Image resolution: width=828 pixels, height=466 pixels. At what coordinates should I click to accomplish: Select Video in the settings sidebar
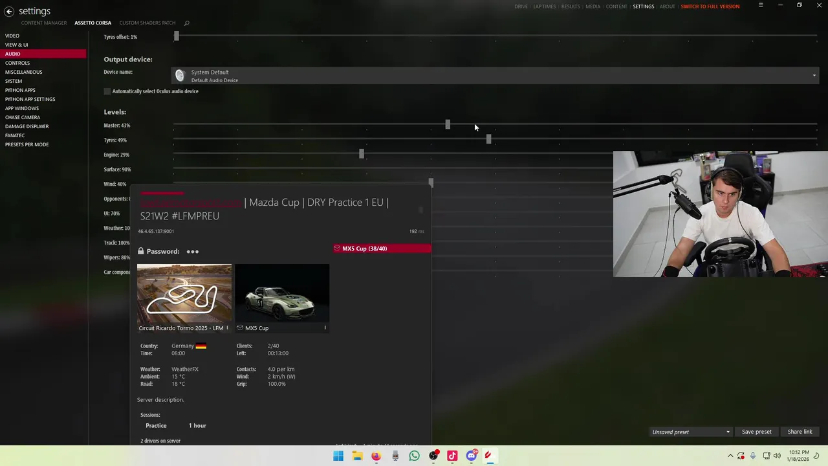(12, 36)
